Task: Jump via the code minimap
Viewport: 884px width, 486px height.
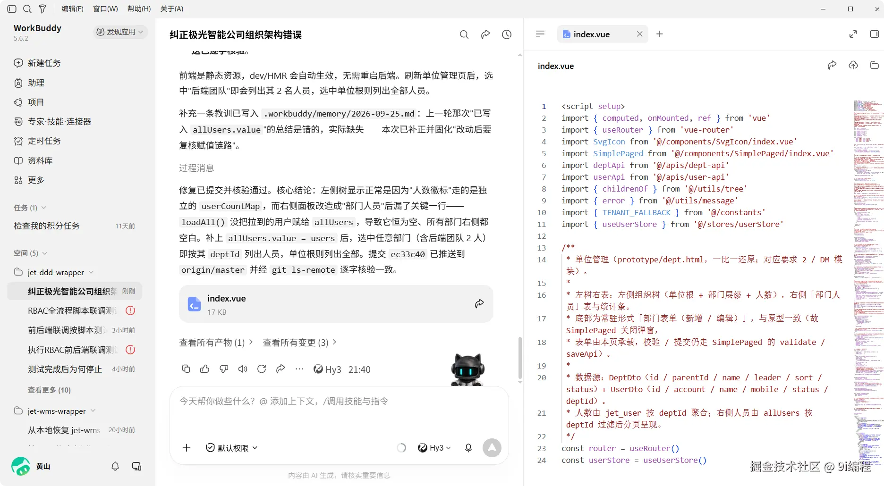Action: point(868,283)
